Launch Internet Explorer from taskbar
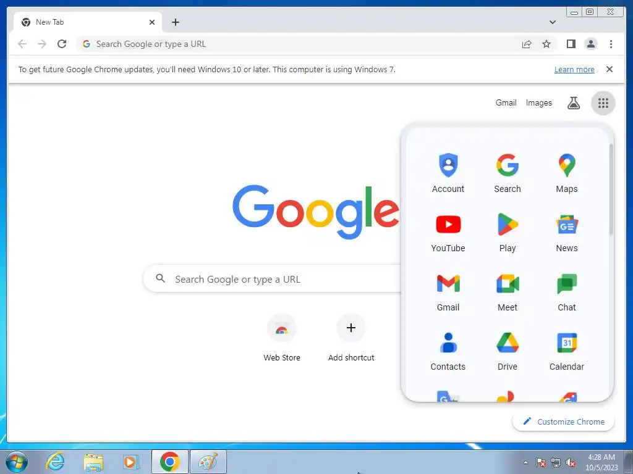This screenshot has height=474, width=633. tap(55, 462)
